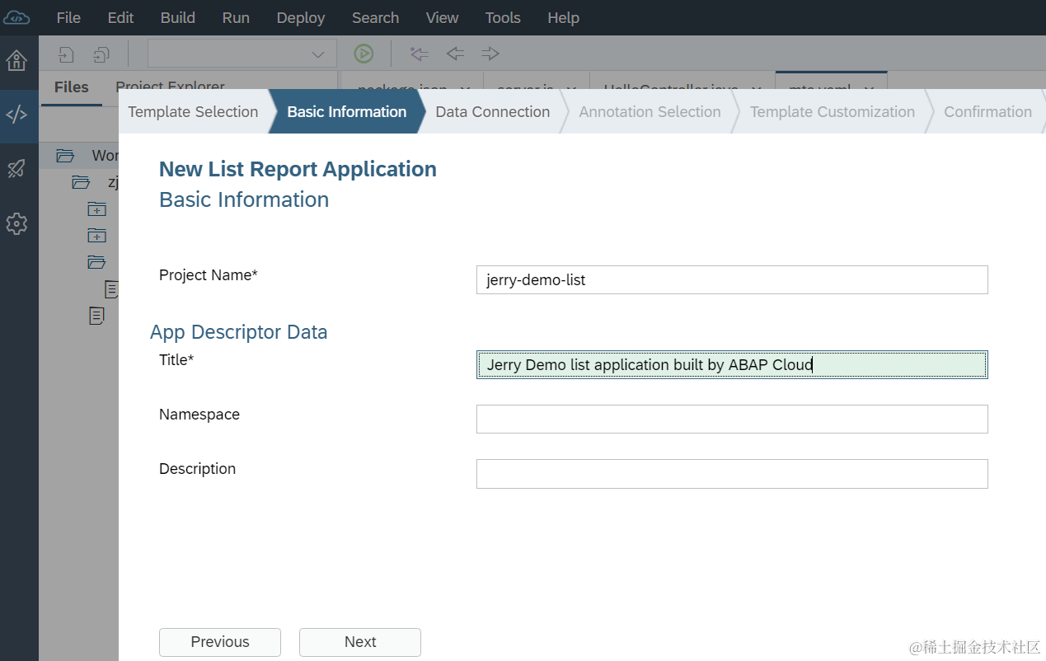Click the Next button
Viewport: 1046px width, 661px height.
tap(360, 642)
